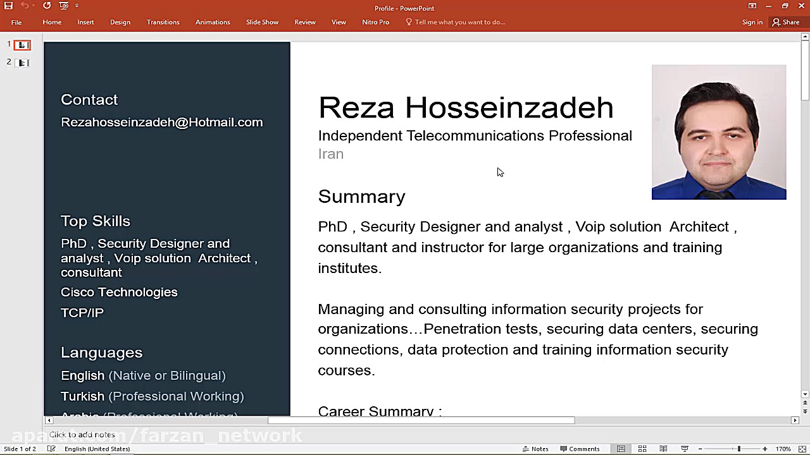The height and width of the screenshot is (455, 810).
Task: Click the Career Summary line
Action: [x=380, y=411]
